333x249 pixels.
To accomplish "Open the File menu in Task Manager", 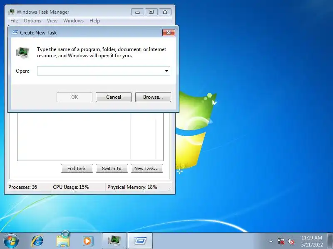I will [14, 21].
